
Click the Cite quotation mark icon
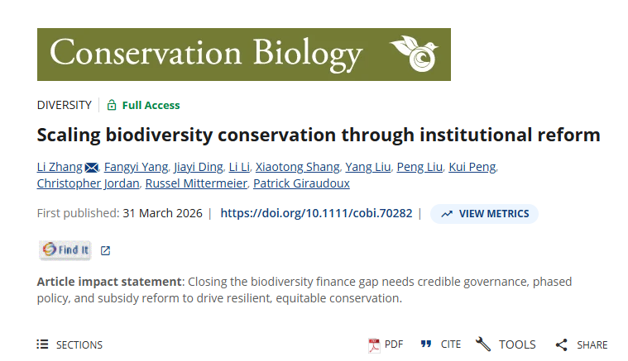426,344
